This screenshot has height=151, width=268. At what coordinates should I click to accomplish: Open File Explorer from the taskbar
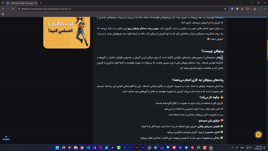tap(76, 148)
